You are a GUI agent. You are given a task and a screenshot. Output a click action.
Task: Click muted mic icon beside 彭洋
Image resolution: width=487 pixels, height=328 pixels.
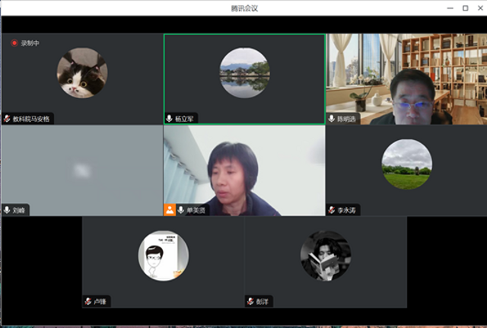pyautogui.click(x=250, y=301)
